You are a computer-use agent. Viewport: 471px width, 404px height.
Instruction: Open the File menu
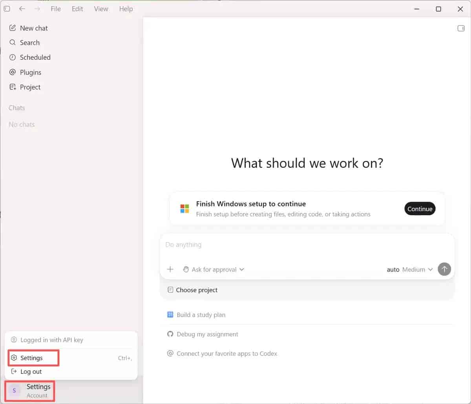(56, 9)
